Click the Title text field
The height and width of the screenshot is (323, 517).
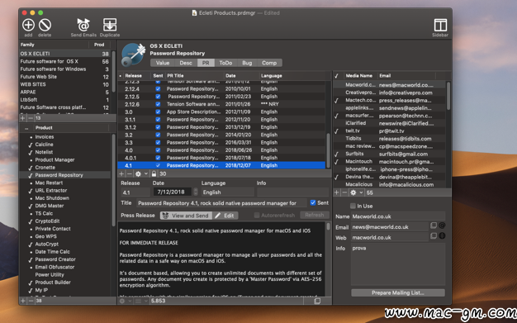[x=222, y=203]
